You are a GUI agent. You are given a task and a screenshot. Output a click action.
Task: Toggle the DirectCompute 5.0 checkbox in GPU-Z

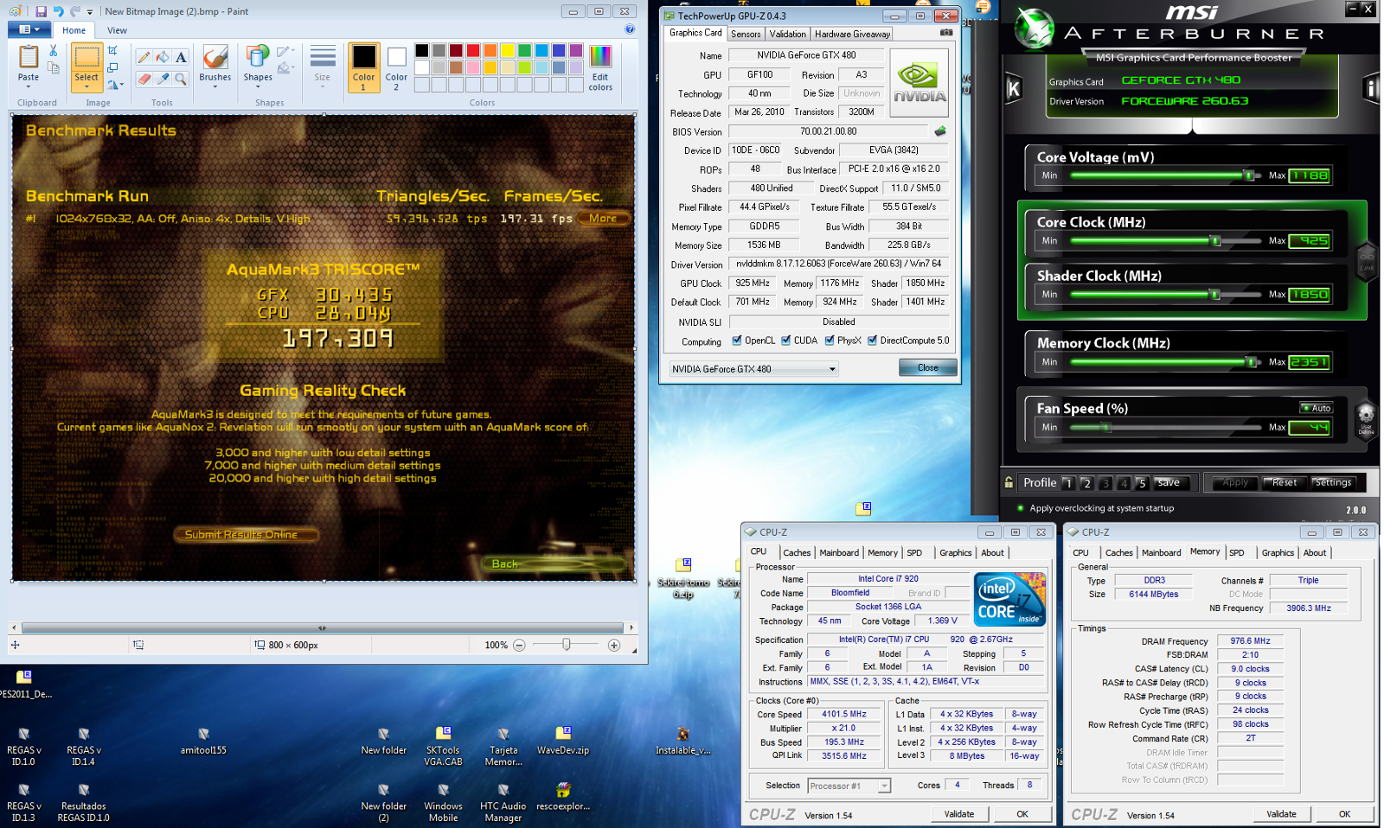tap(873, 341)
